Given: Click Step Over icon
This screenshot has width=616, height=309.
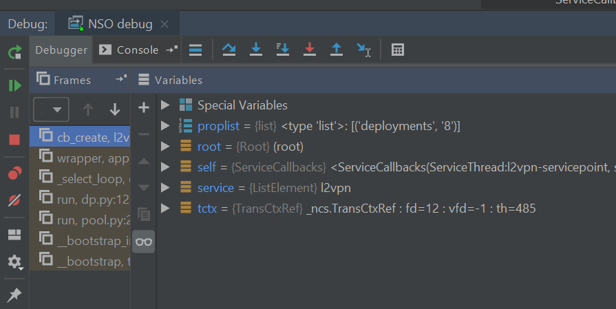Looking at the screenshot, I should tap(229, 50).
